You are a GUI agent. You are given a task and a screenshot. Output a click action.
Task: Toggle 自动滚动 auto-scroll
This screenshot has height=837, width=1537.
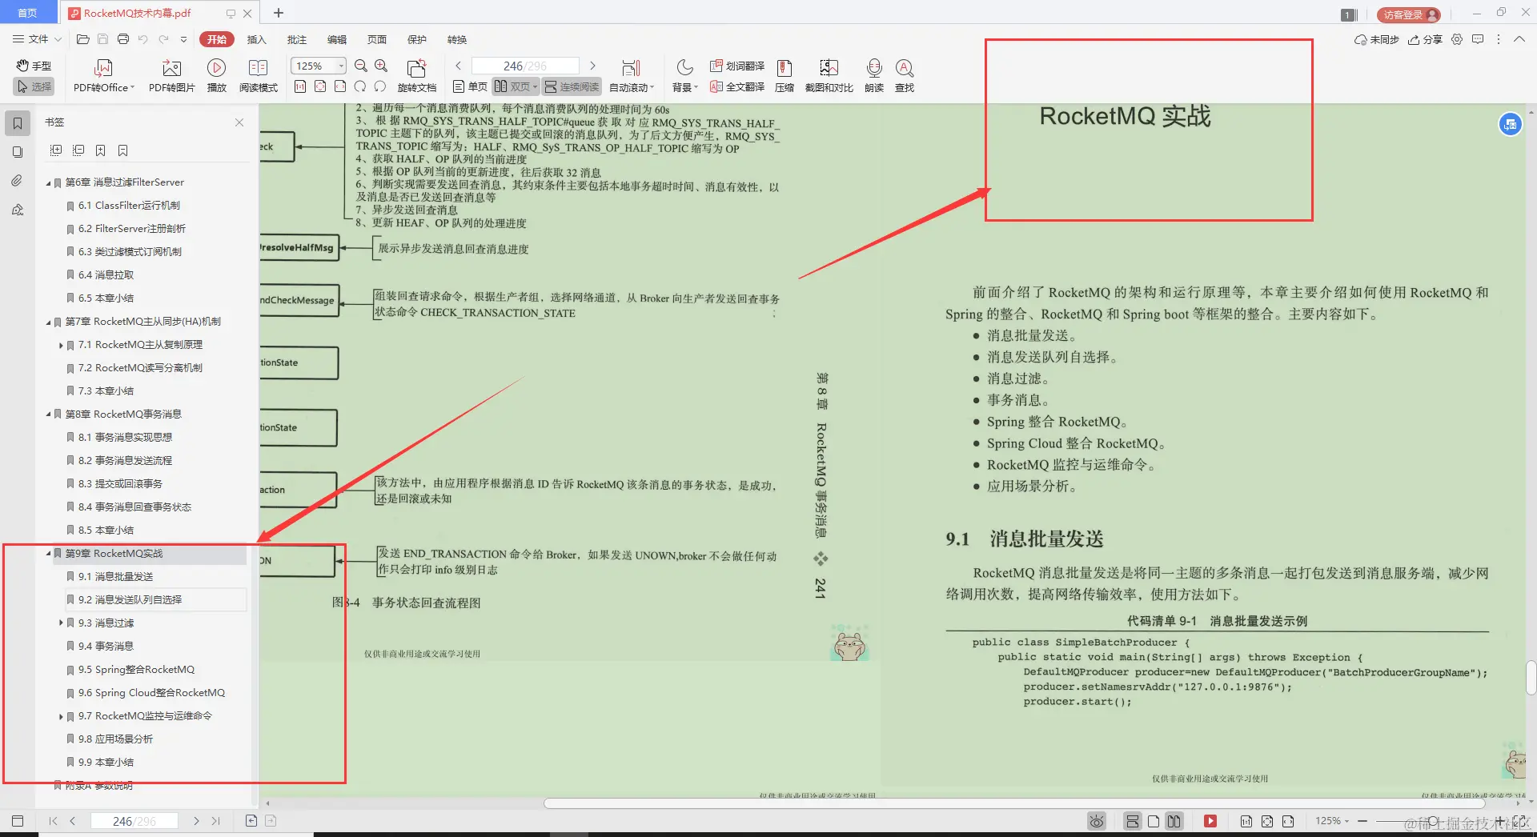point(631,74)
